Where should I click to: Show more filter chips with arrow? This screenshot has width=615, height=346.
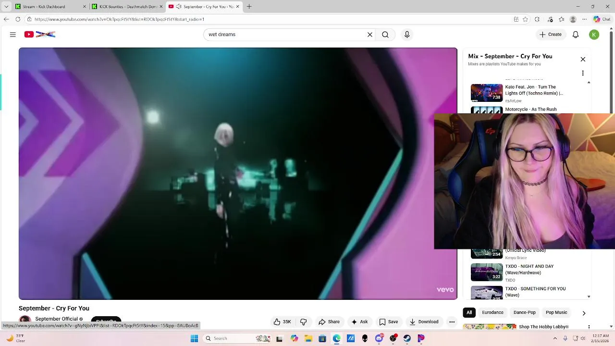[584, 313]
